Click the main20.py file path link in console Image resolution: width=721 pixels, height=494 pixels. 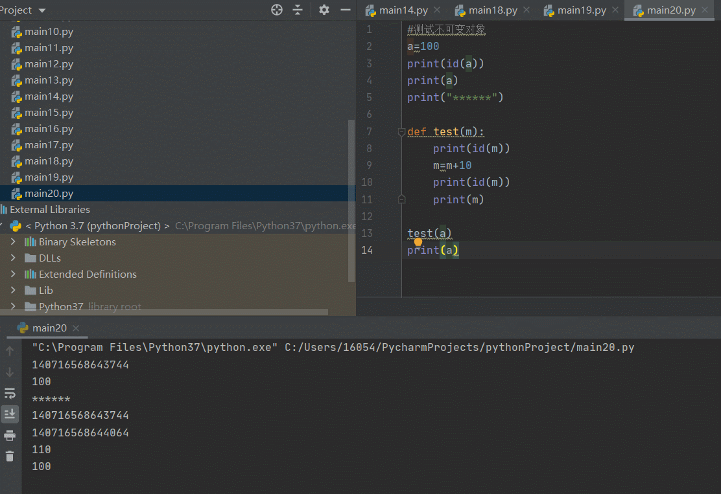(459, 348)
